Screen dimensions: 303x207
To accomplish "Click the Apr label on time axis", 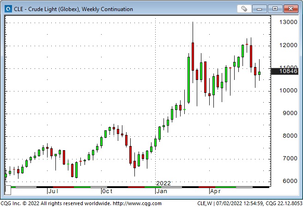I will (215, 191).
